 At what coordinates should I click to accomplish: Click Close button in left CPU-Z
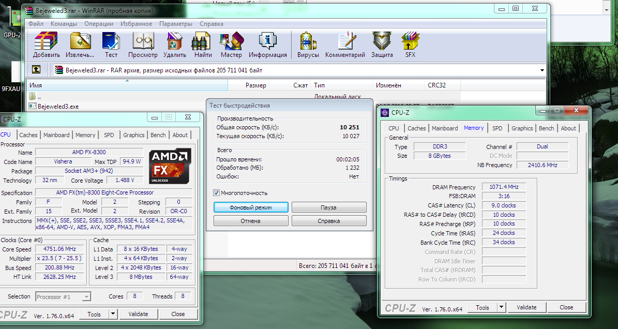pos(178,314)
